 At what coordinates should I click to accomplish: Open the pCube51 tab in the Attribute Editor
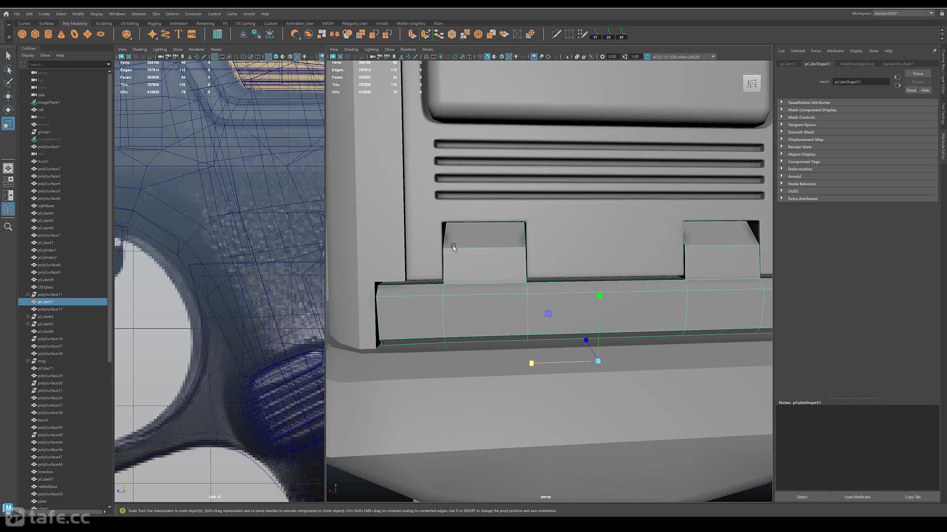(788, 64)
